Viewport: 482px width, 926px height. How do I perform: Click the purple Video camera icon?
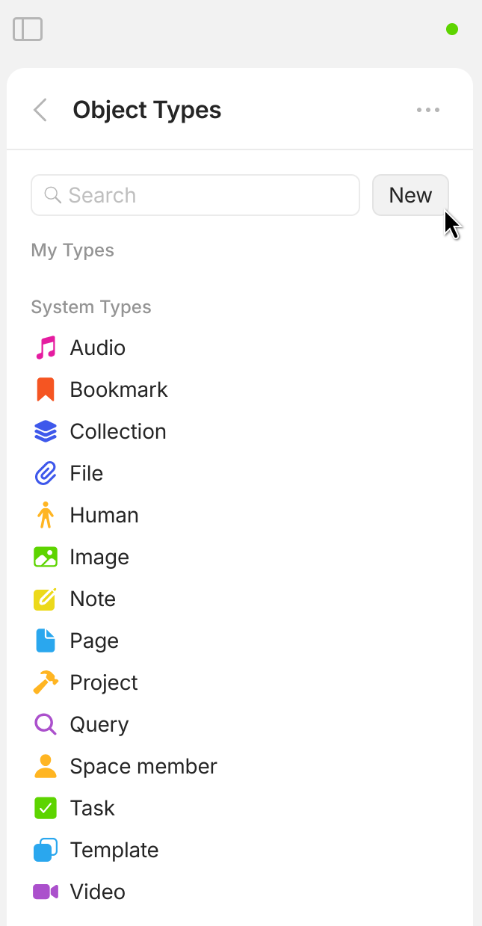click(x=46, y=892)
